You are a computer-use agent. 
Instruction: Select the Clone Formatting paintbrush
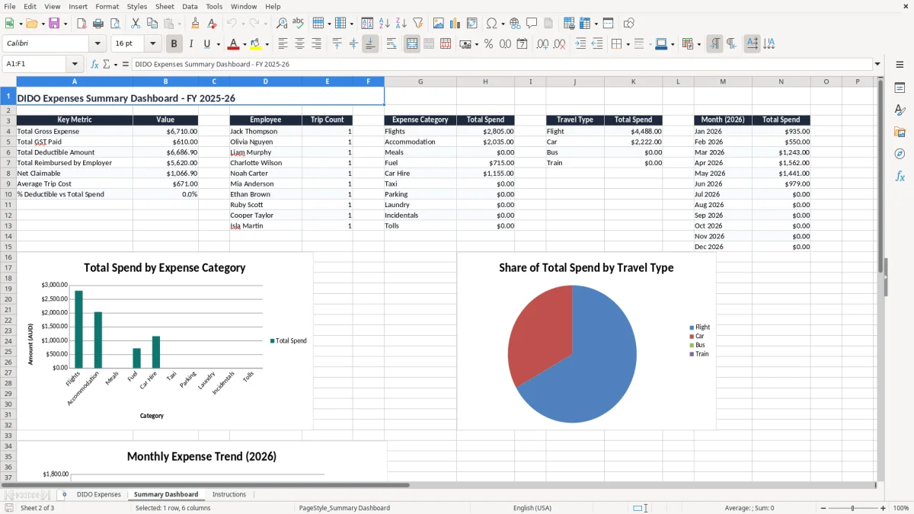[x=195, y=24]
